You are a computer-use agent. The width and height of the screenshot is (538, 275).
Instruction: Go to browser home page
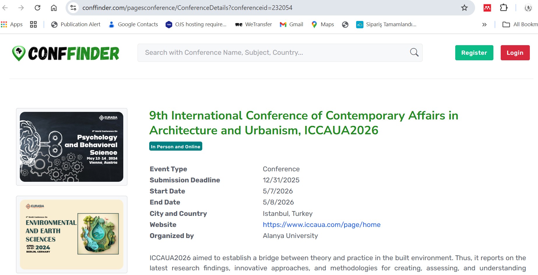[54, 8]
